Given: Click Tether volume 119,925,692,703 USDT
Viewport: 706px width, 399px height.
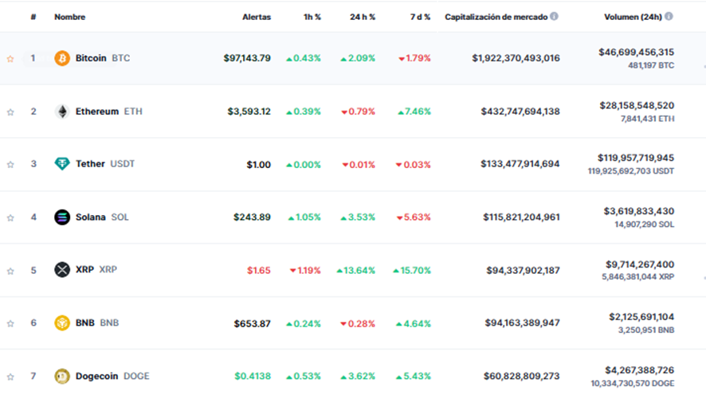Looking at the screenshot, I should click(631, 171).
